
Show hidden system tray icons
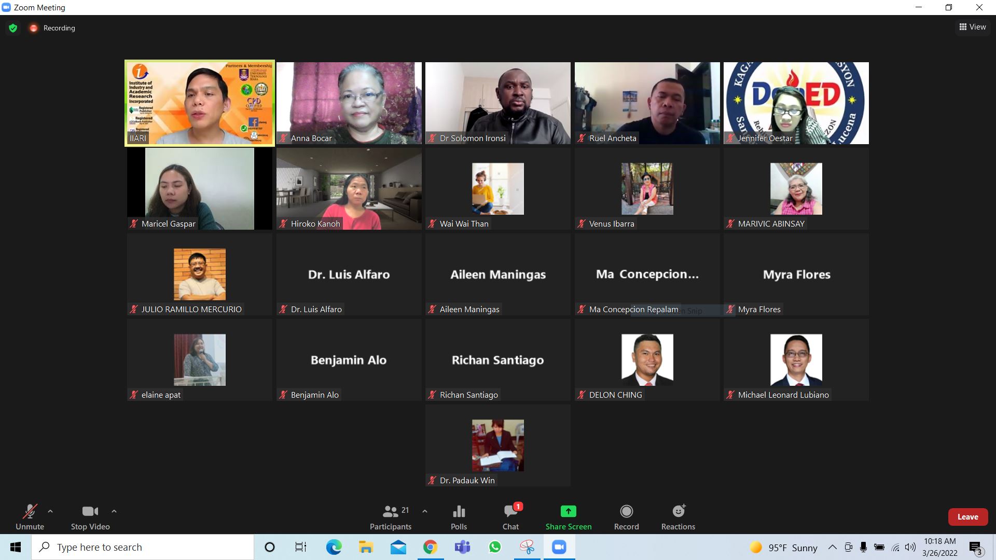(x=832, y=547)
